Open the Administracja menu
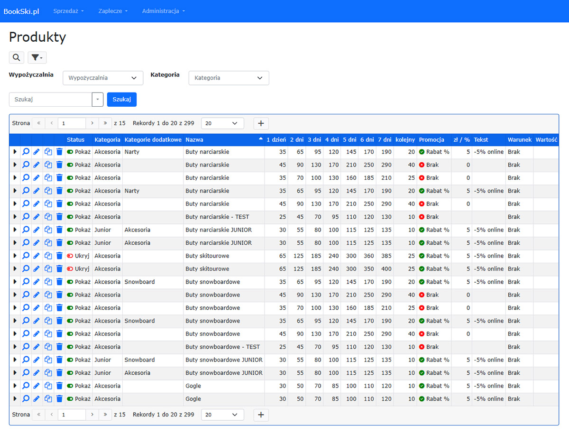 [163, 11]
